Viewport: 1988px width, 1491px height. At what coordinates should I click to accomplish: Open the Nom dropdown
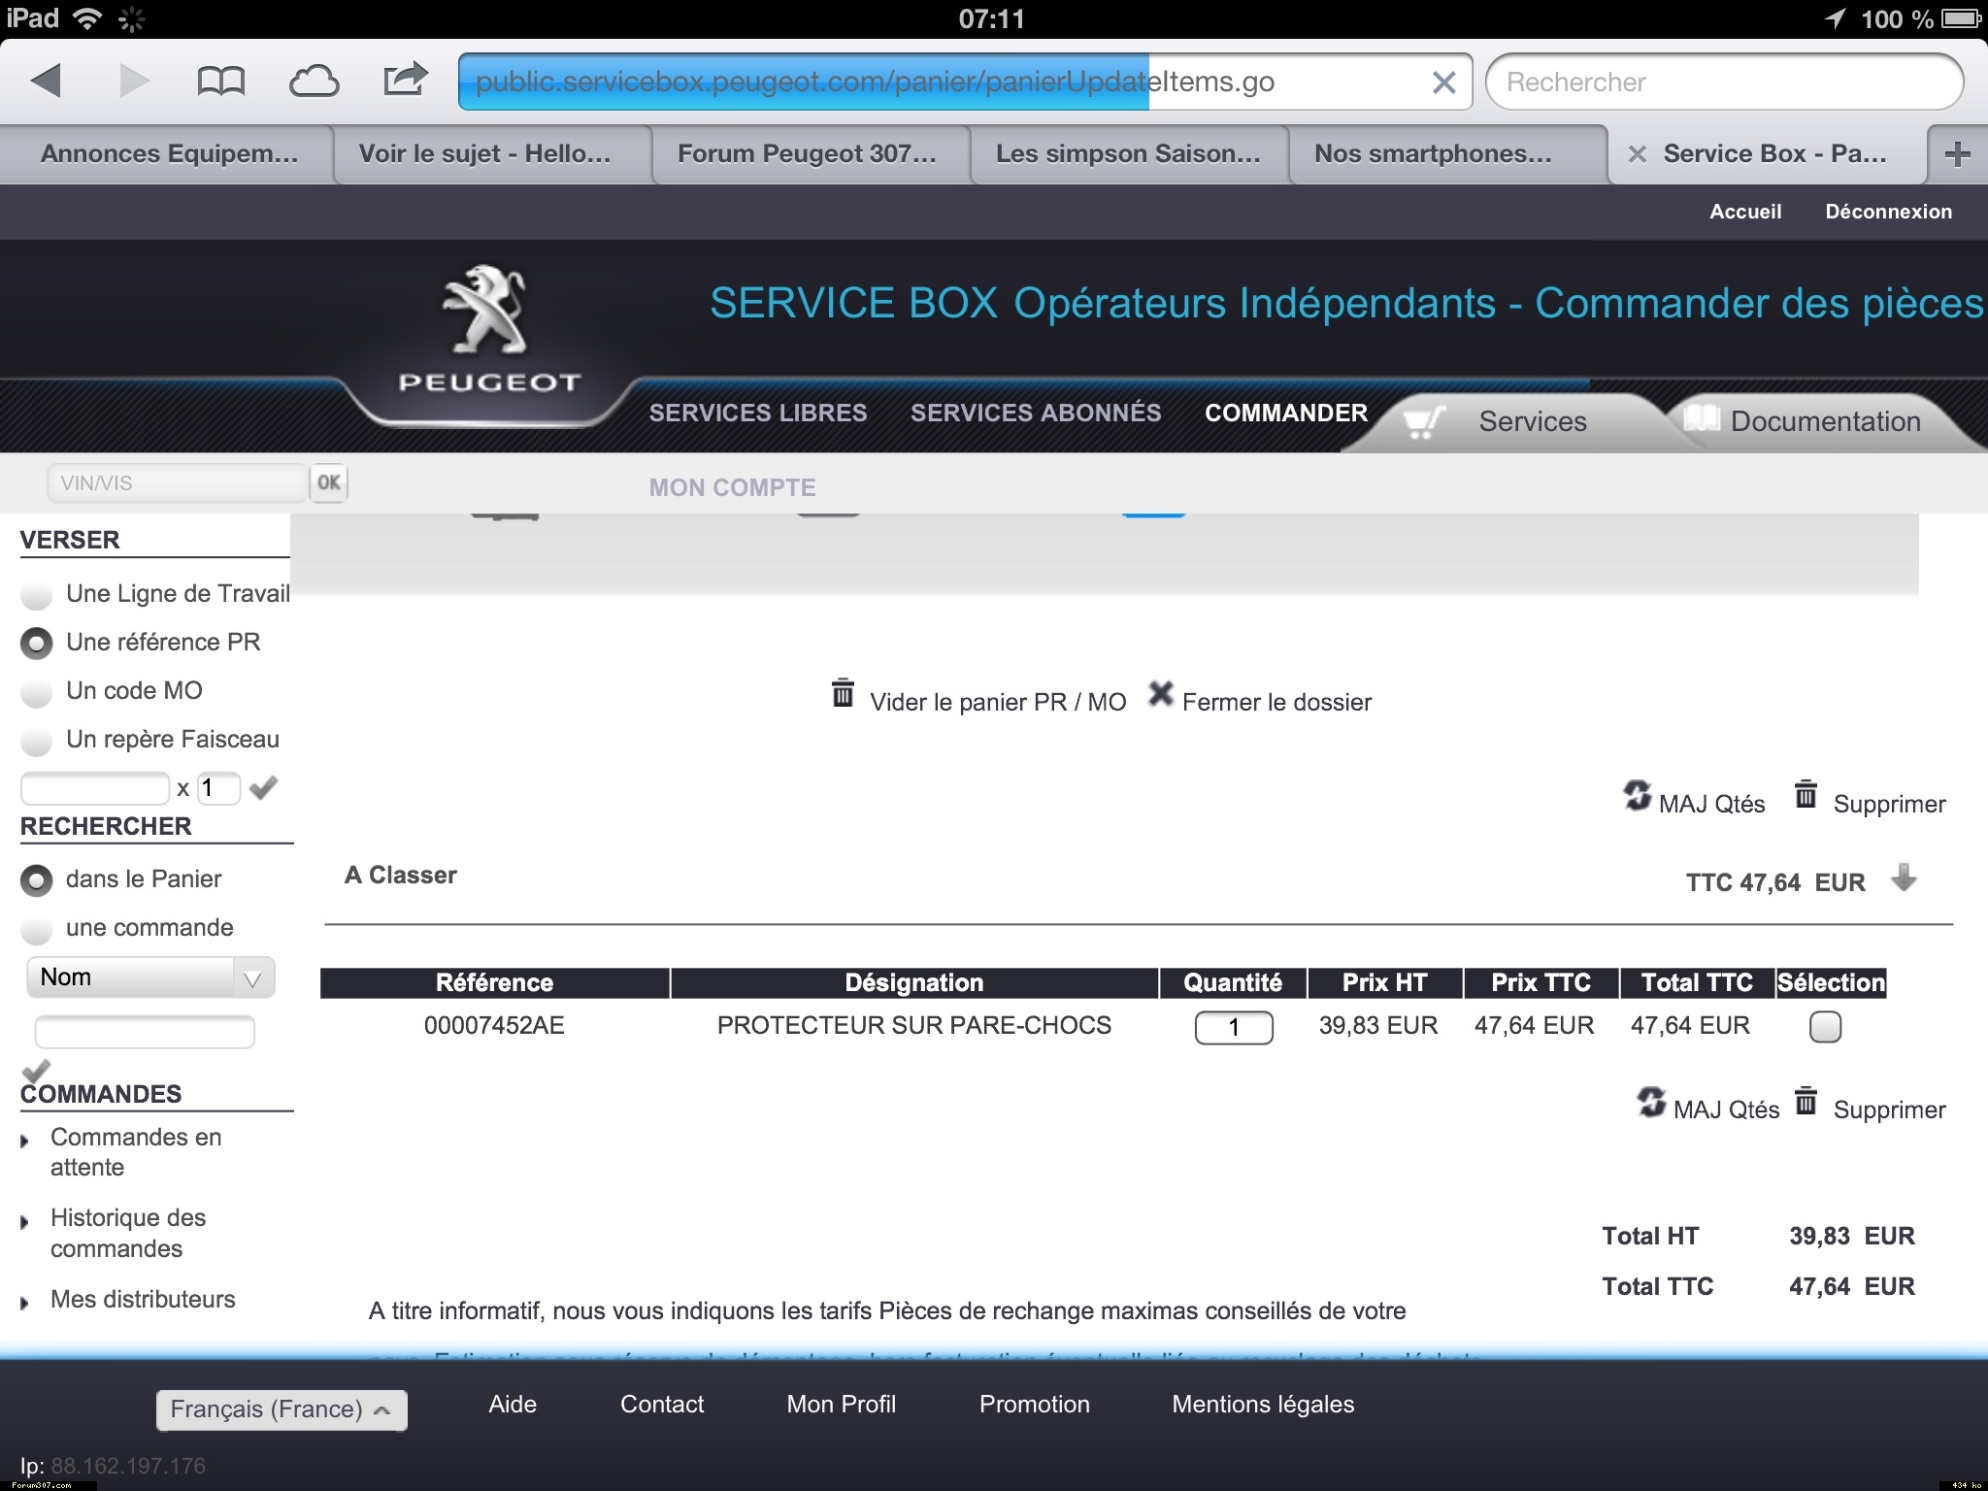click(150, 977)
